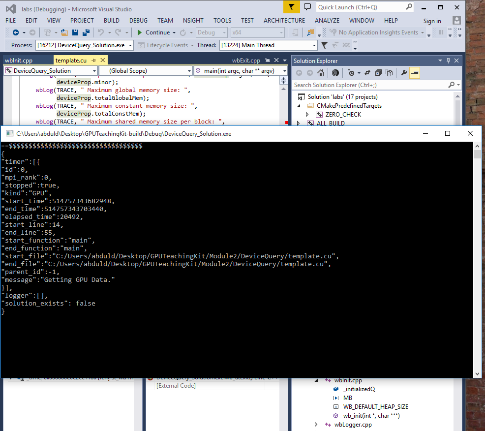Select wb_init(int *, char ***) item

[371, 416]
